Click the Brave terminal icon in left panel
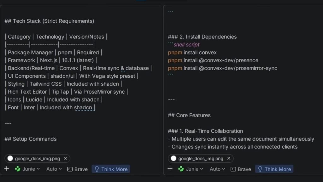Screen dimensions: 323x182 70,169
